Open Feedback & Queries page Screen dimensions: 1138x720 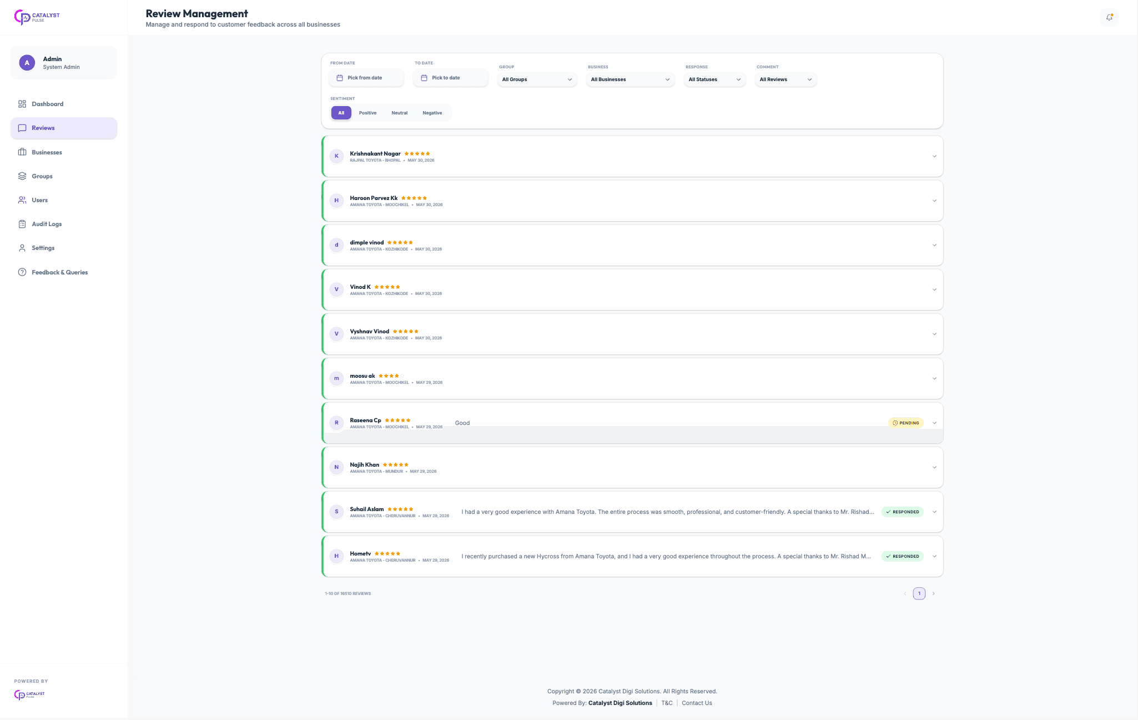click(x=64, y=272)
